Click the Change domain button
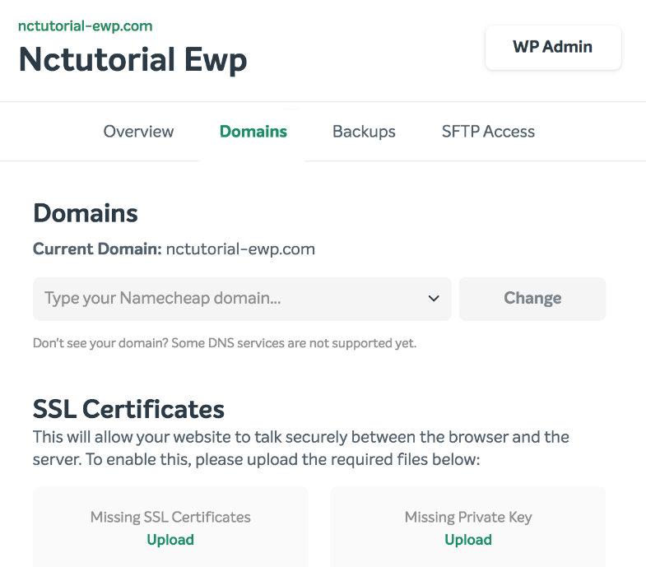 [x=532, y=299]
